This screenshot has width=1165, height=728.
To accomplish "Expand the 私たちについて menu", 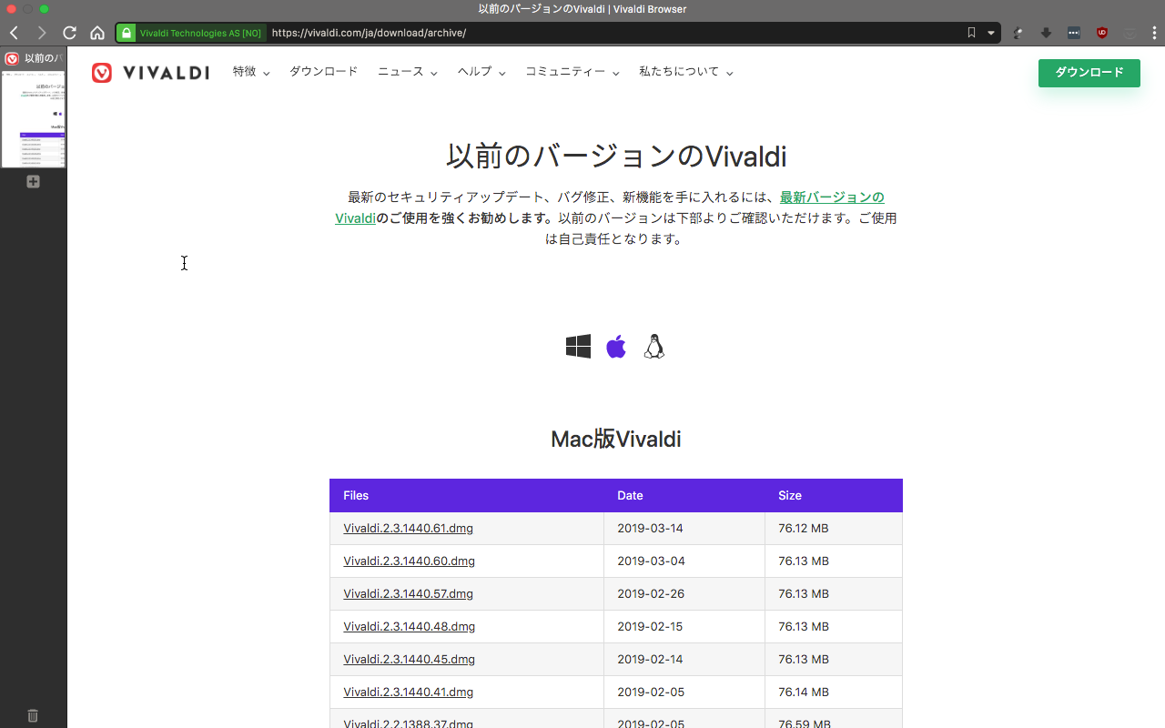I will click(685, 71).
